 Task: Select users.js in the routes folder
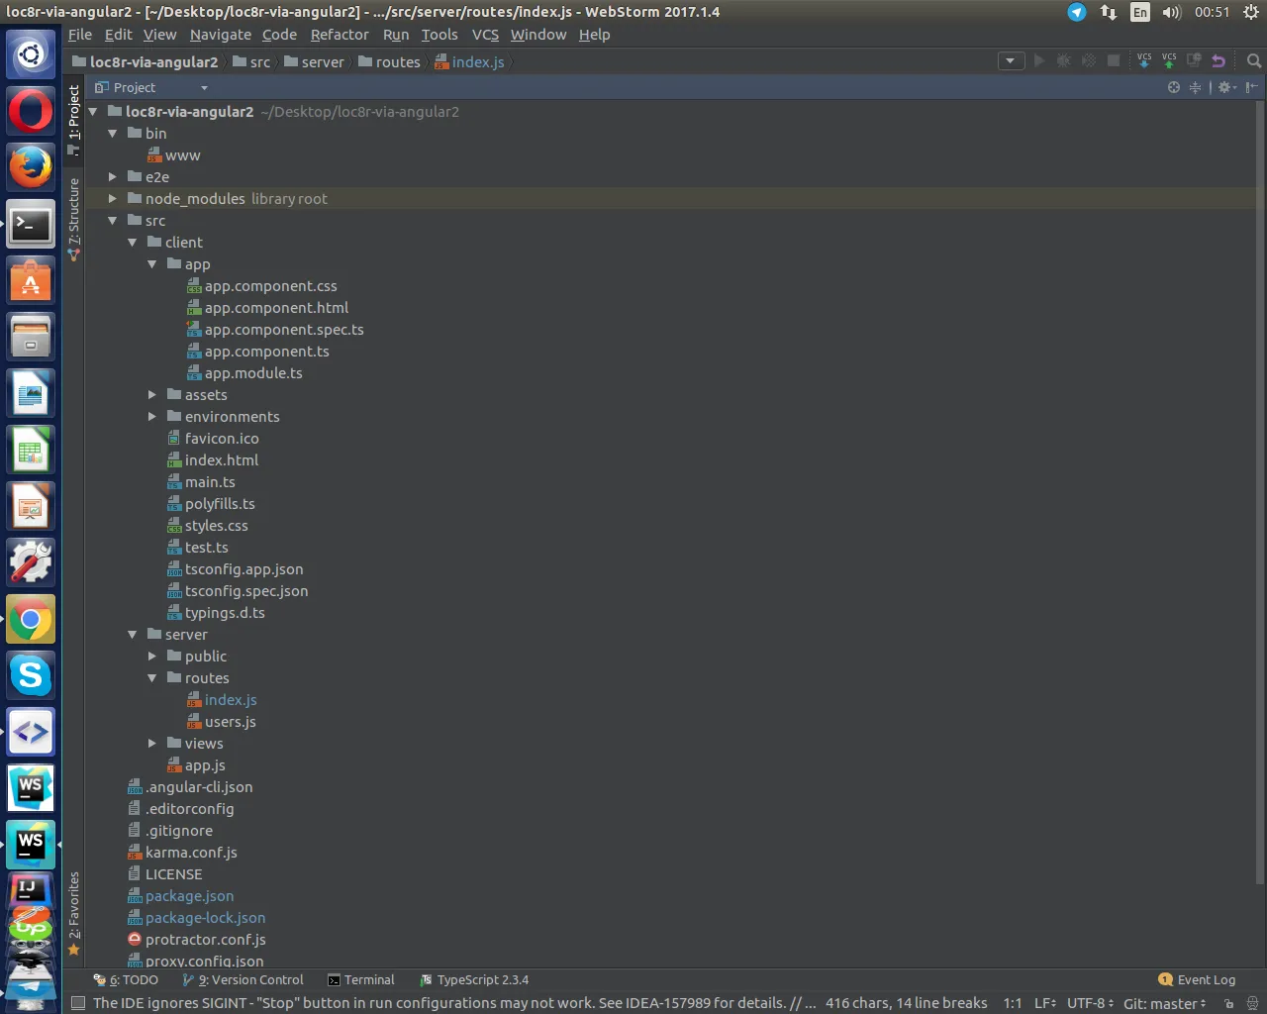[231, 722]
